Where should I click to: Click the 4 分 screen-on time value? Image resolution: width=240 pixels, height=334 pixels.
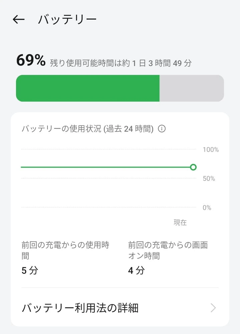coord(136,271)
